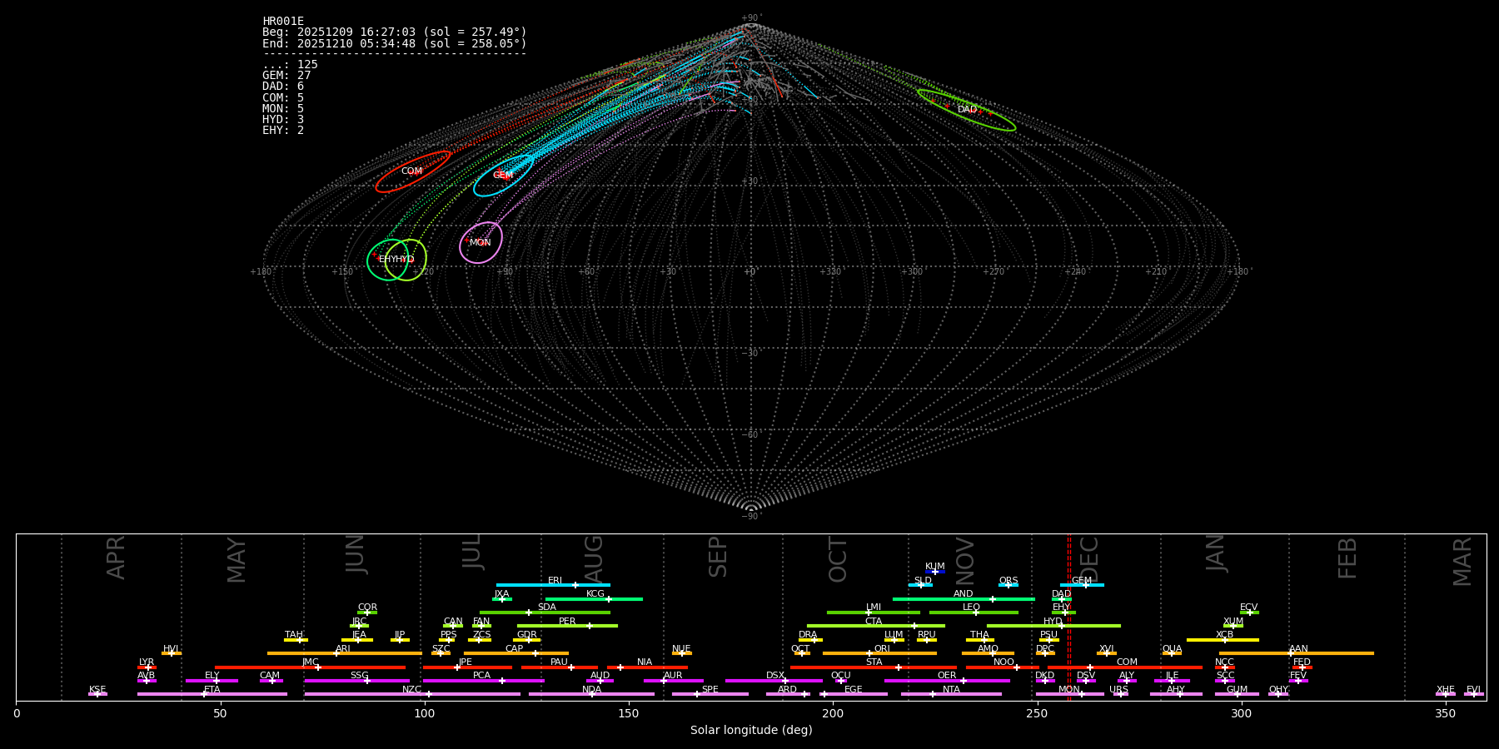Click the PER shower activity bar
Image resolution: width=1499 pixels, height=749 pixels.
pyautogui.click(x=567, y=626)
